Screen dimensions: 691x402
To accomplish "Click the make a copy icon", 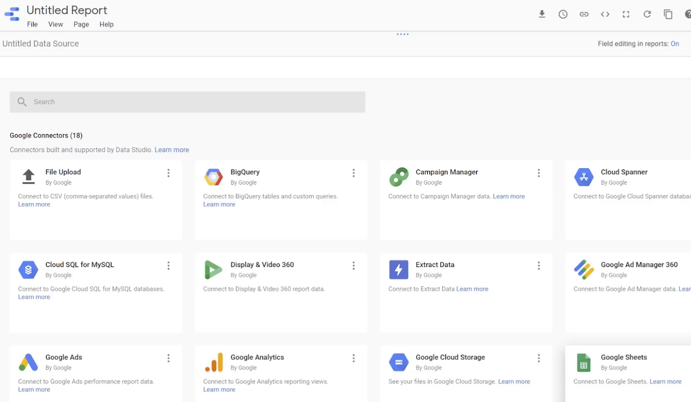I will tap(668, 14).
